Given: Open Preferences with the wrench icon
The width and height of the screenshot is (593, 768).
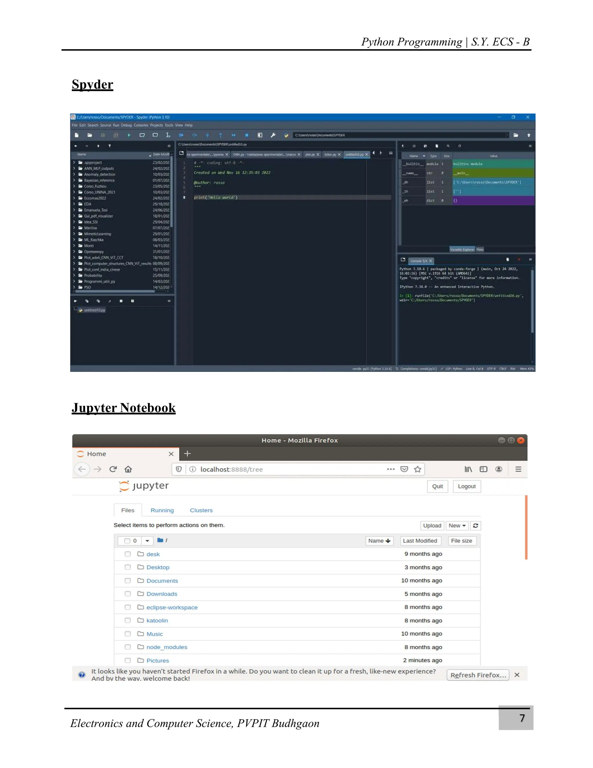Looking at the screenshot, I should (273, 135).
